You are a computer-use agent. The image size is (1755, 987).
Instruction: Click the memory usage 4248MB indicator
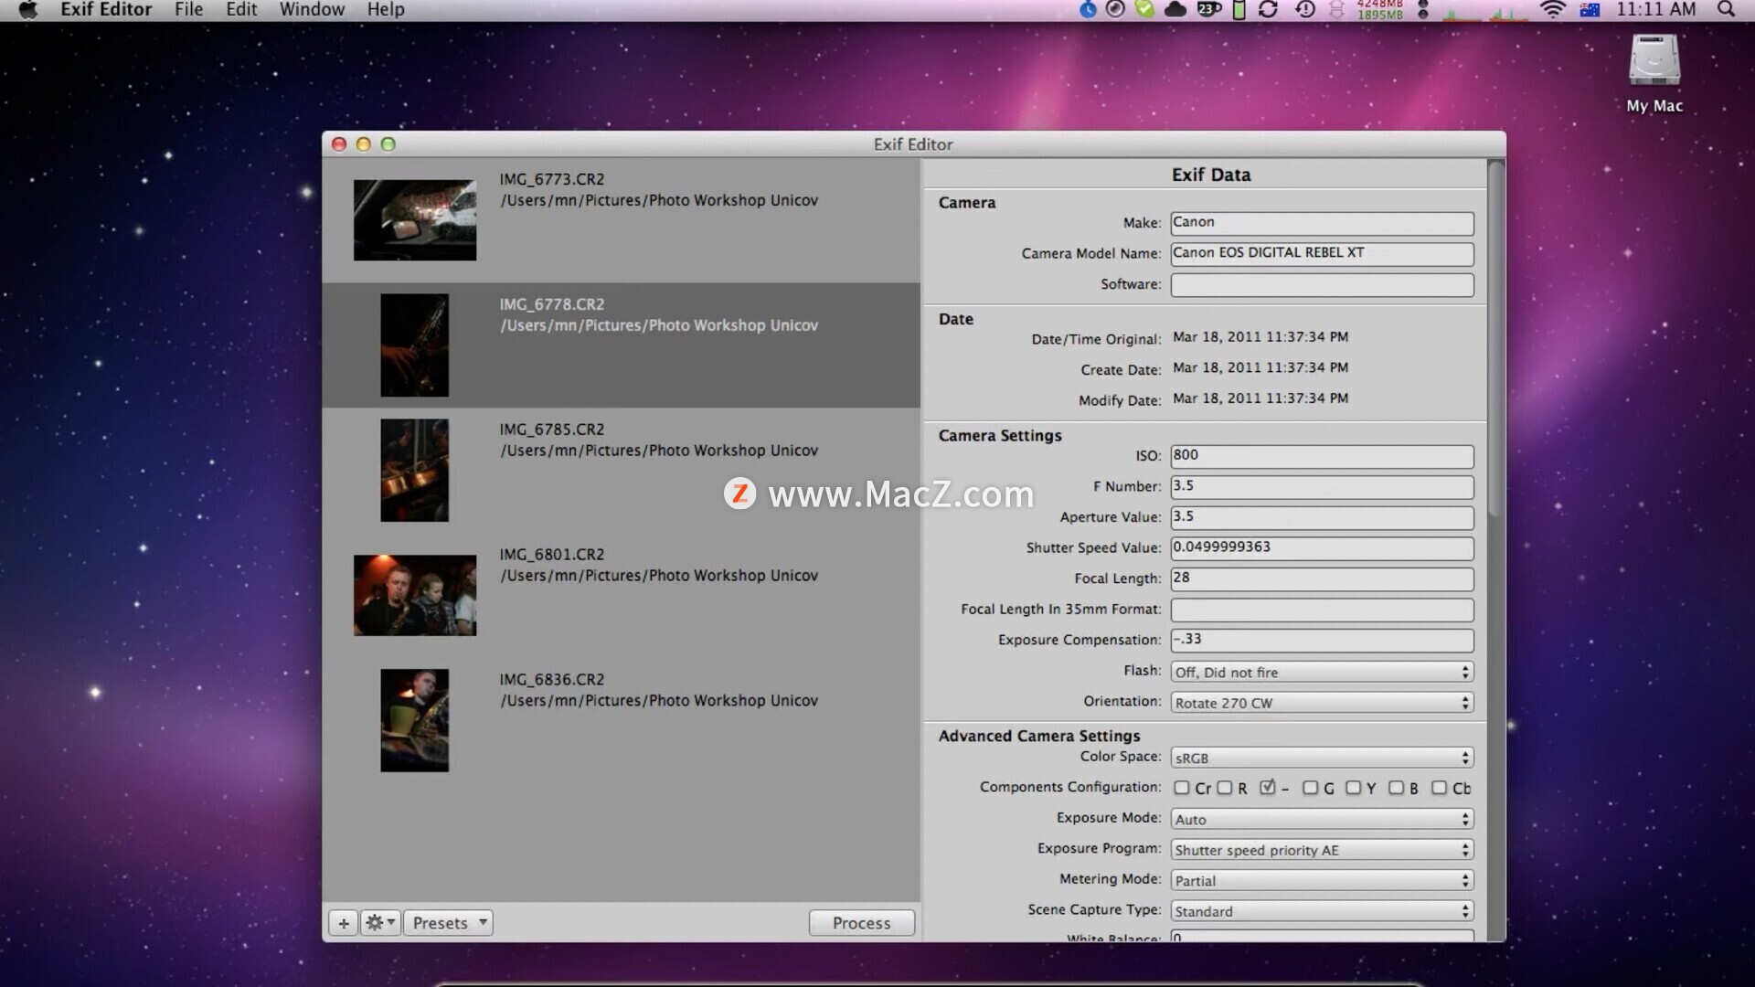click(1379, 9)
